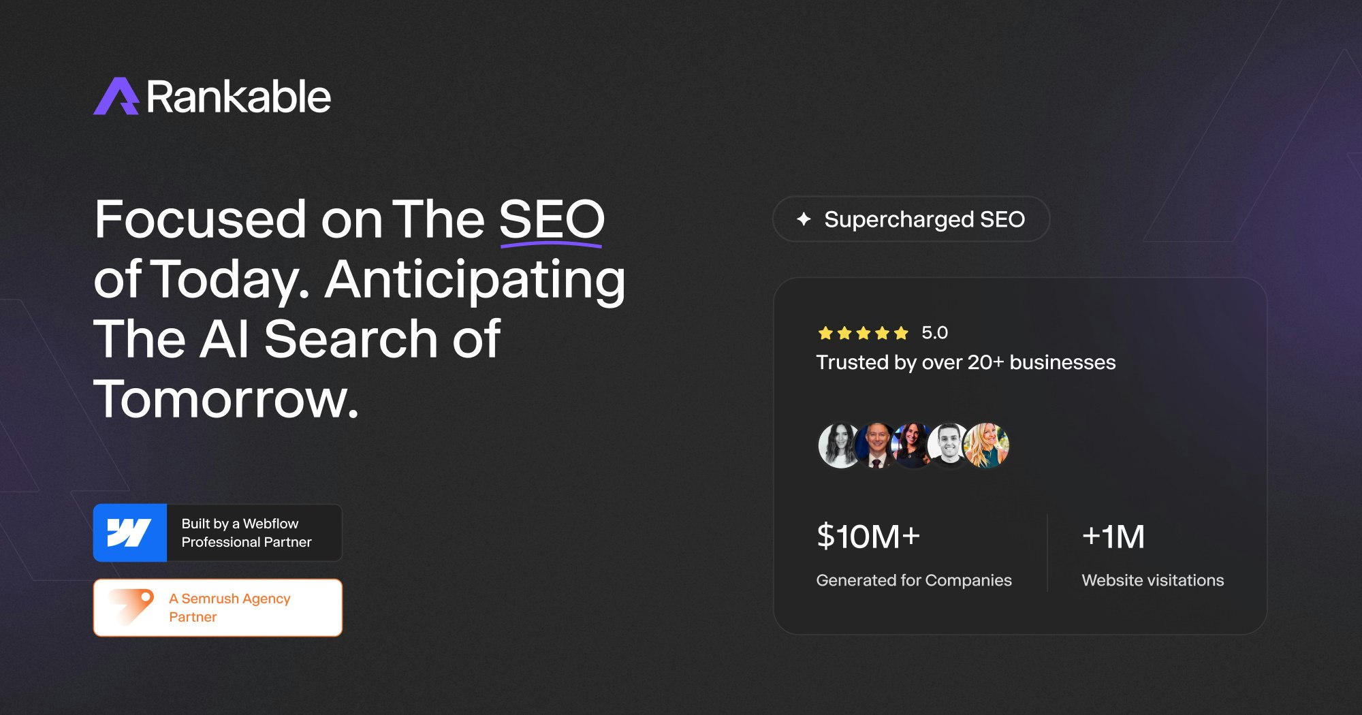1362x715 pixels.
Task: Select the avatar of man in white shirt
Action: coord(949,445)
